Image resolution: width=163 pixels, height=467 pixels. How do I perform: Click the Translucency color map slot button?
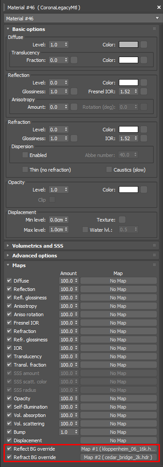pyautogui.click(x=144, y=60)
